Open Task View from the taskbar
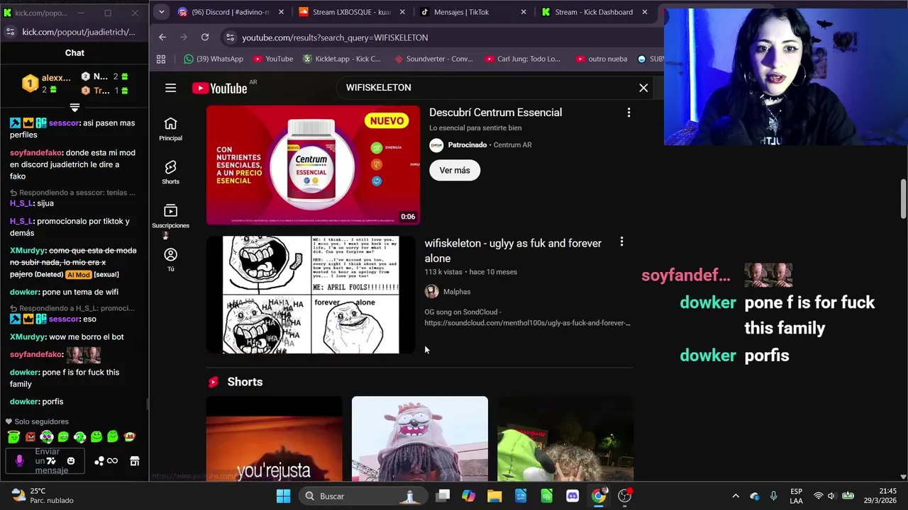 (443, 496)
